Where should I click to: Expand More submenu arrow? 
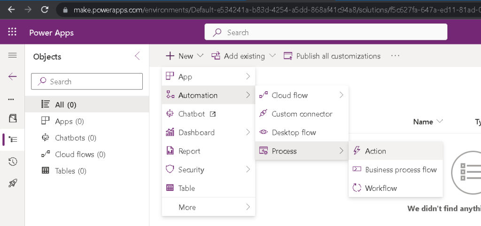(x=248, y=207)
